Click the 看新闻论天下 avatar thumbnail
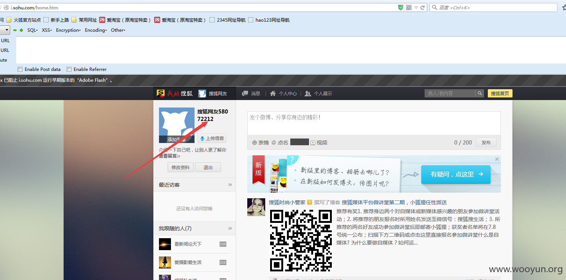Viewport: 566px width, 280px height. [165, 244]
